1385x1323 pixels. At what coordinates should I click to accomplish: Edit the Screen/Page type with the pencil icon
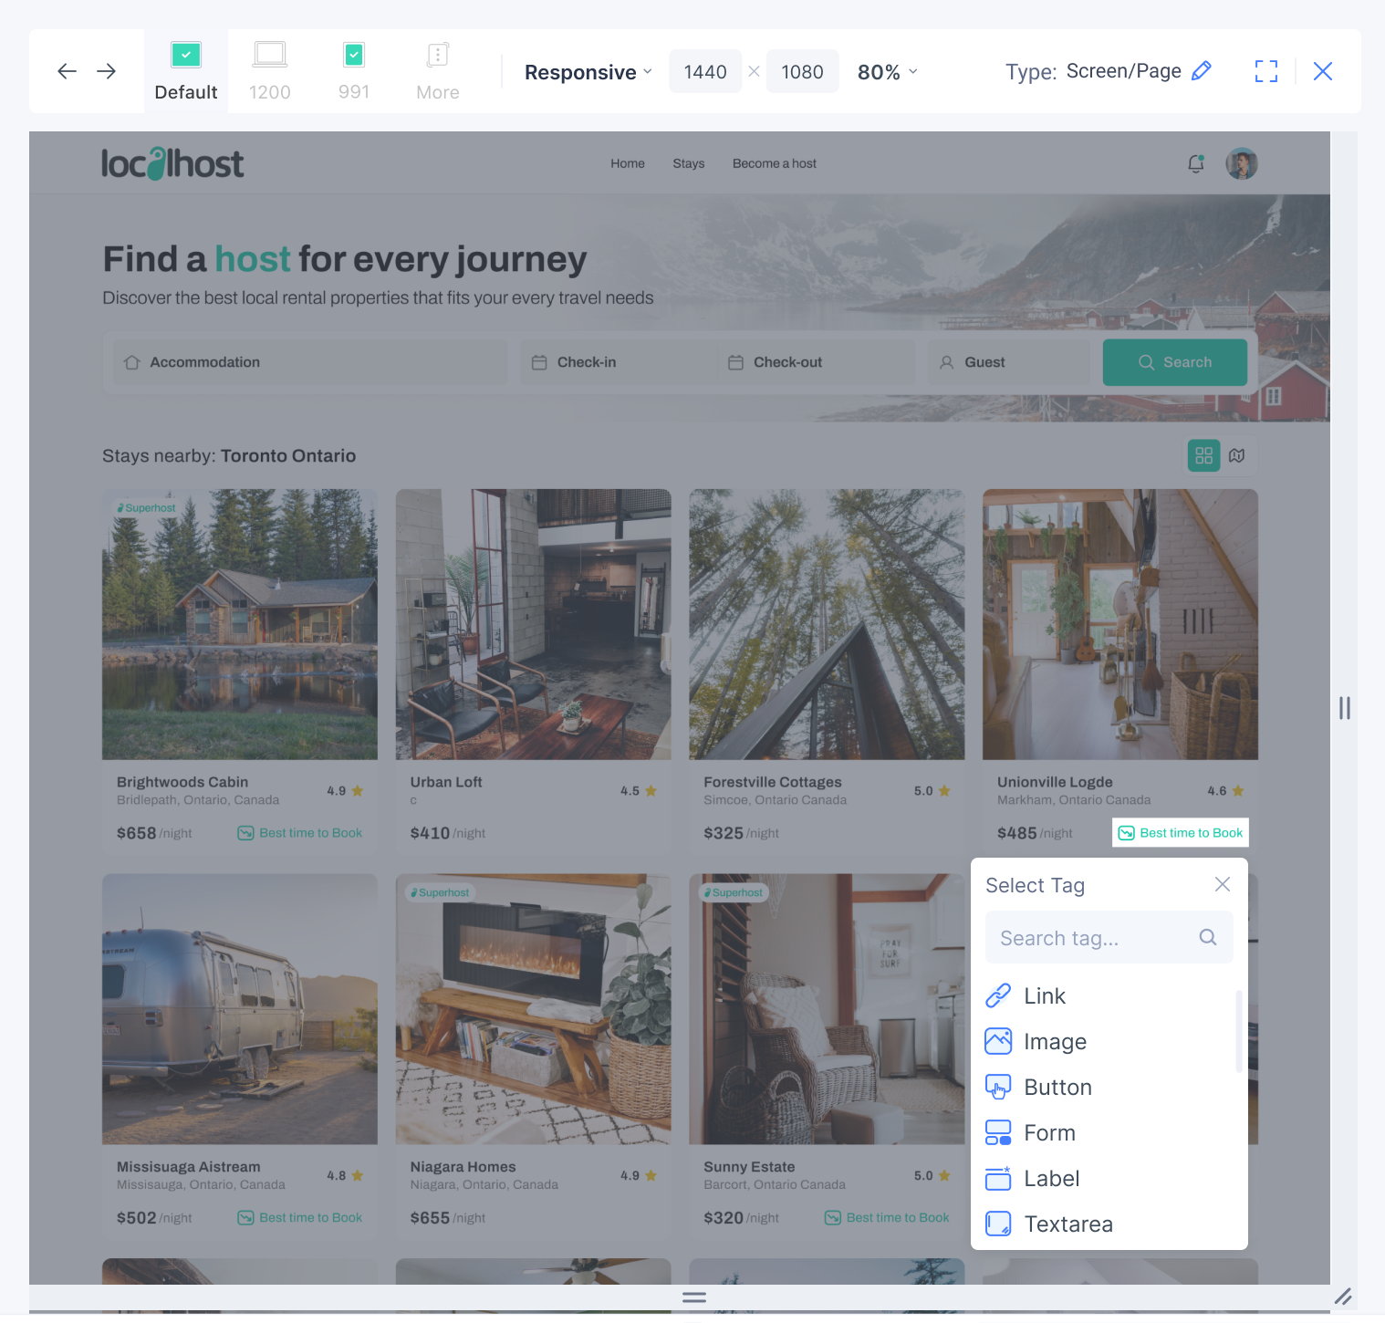1202,71
